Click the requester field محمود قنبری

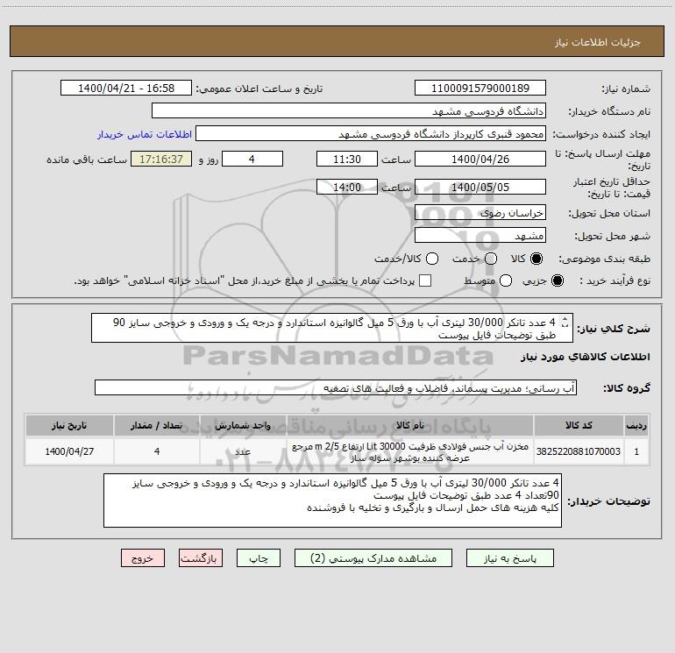(x=371, y=134)
